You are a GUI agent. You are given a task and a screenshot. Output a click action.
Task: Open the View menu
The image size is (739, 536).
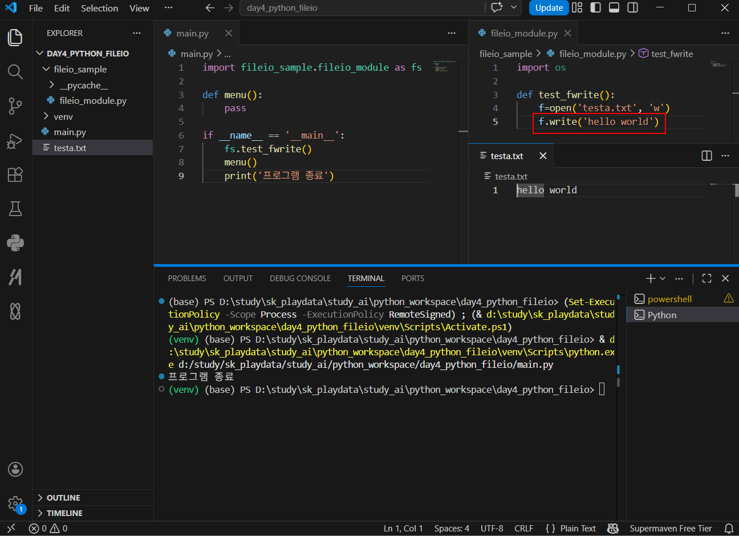point(139,8)
